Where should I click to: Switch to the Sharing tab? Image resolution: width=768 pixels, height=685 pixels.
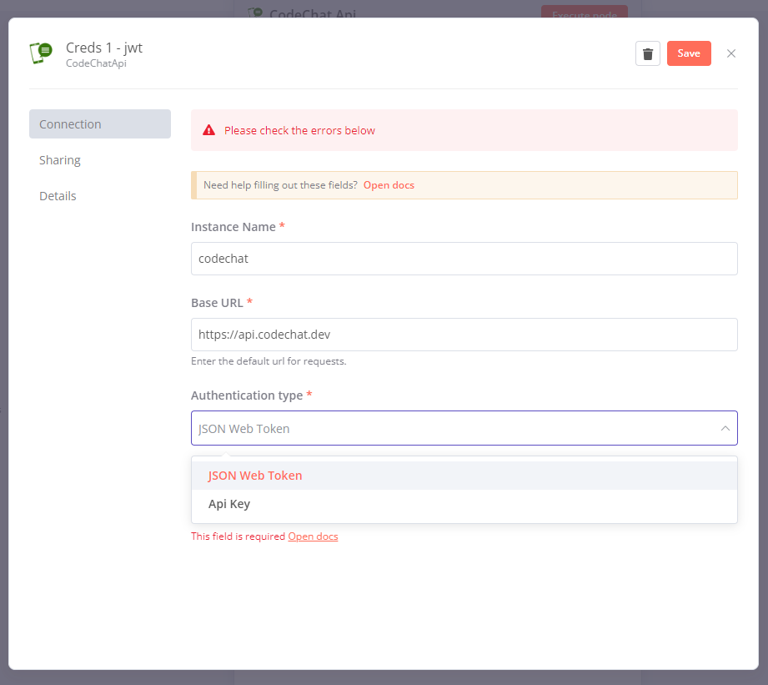click(x=59, y=159)
